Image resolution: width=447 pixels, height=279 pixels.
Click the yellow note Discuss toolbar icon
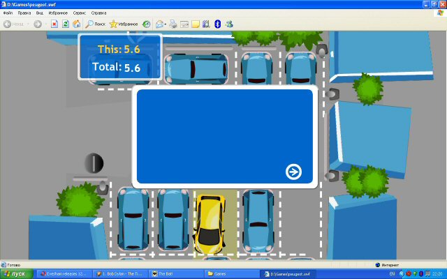196,24
